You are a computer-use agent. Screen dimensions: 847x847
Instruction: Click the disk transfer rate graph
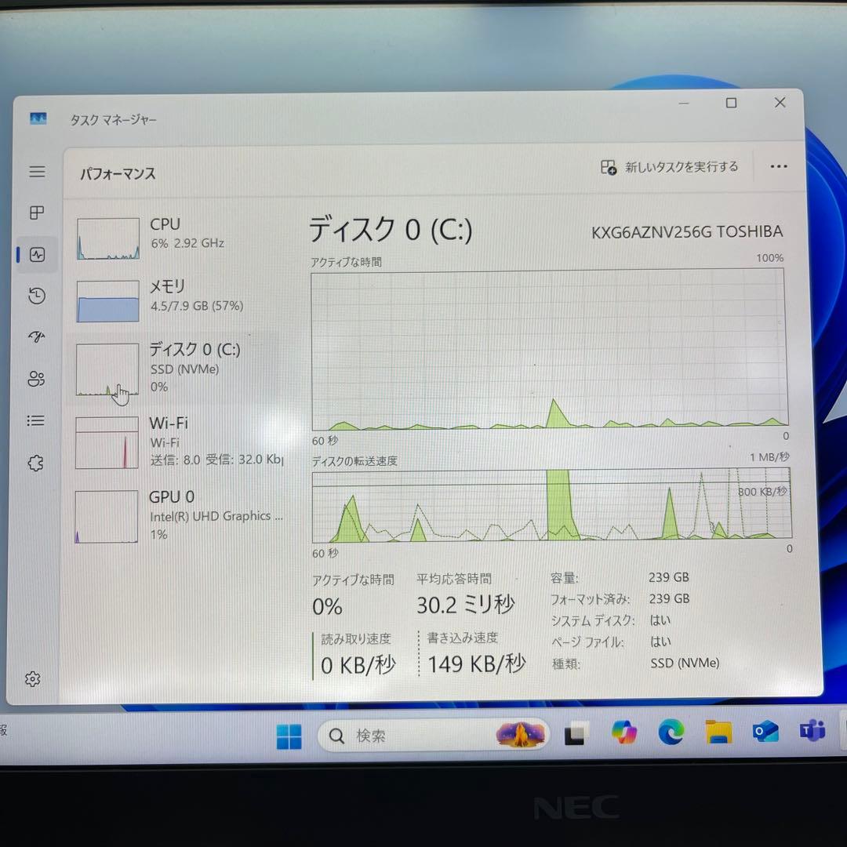549,506
